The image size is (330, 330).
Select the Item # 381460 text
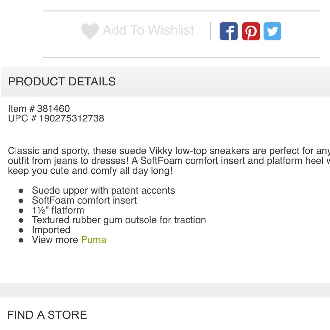(39, 109)
